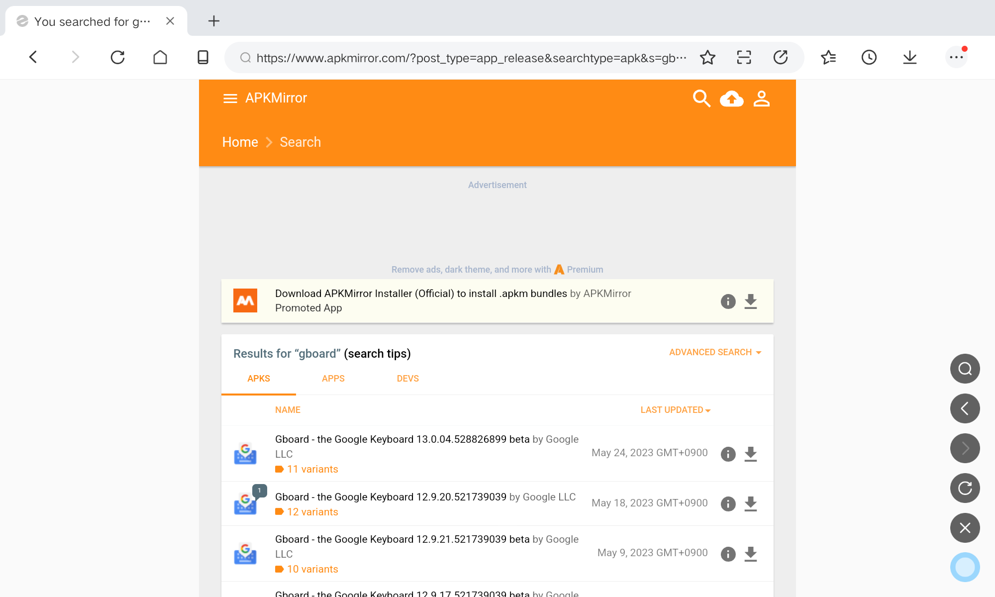995x597 pixels.
Task: Go to Home breadcrumb link
Action: [x=240, y=142]
